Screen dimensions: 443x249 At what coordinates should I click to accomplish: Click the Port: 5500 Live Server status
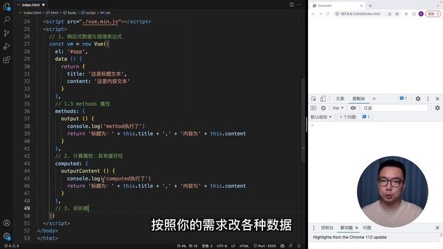[264, 246]
